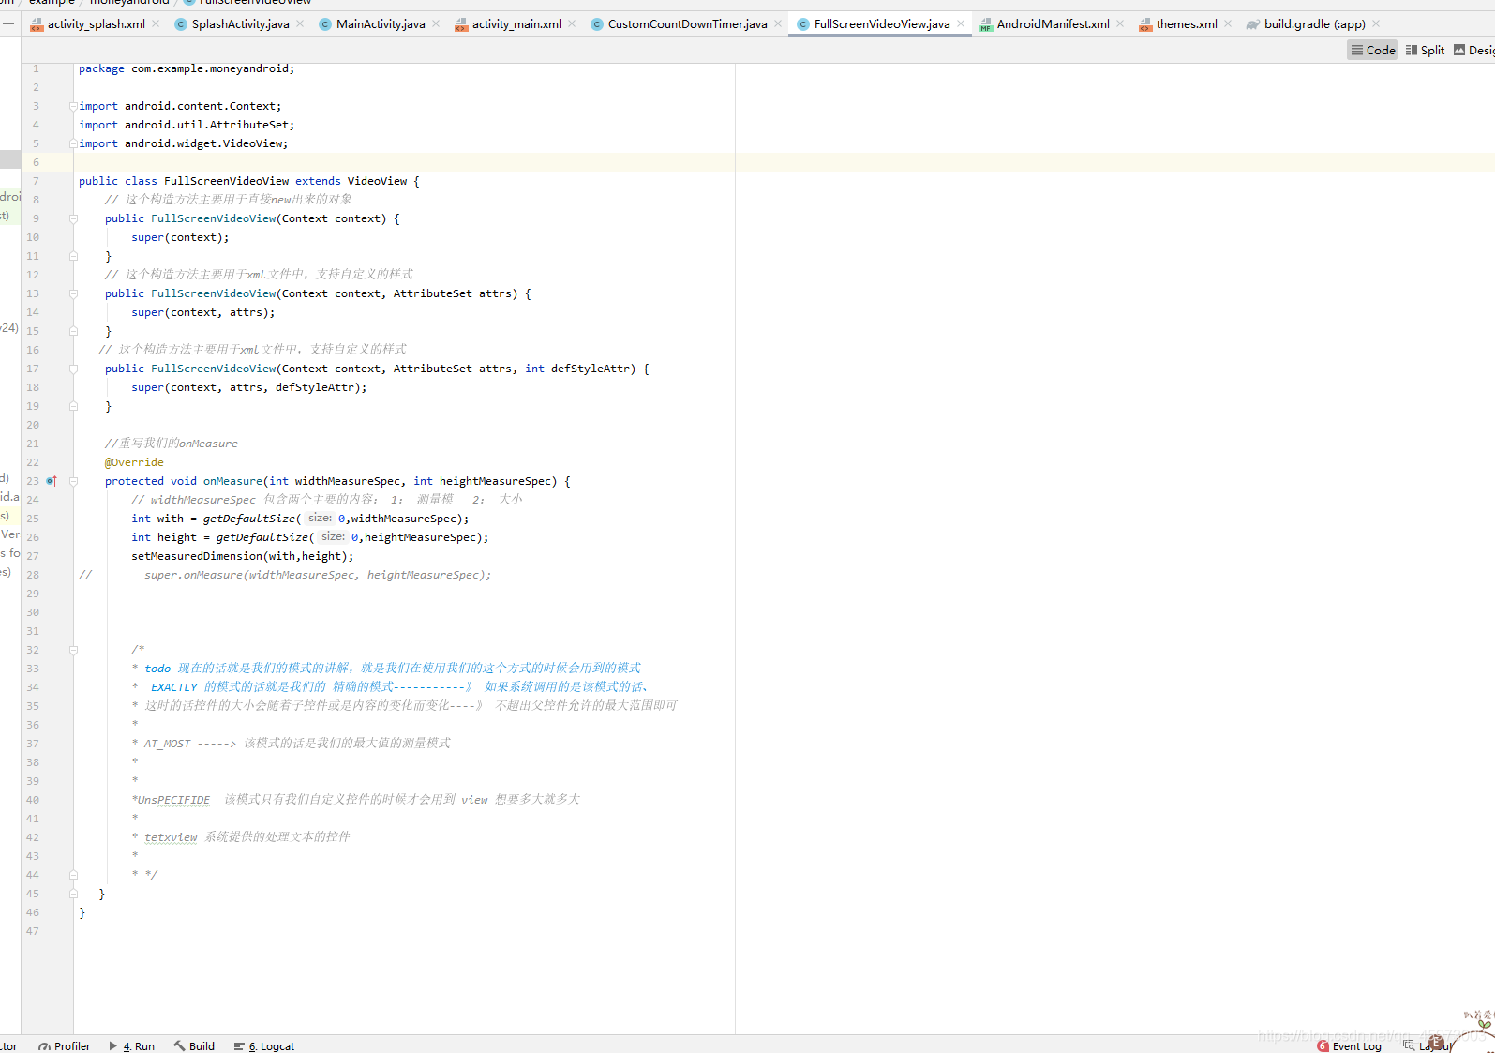
Task: Collapse the defStyleAttr constructor at line 17
Action: (73, 369)
